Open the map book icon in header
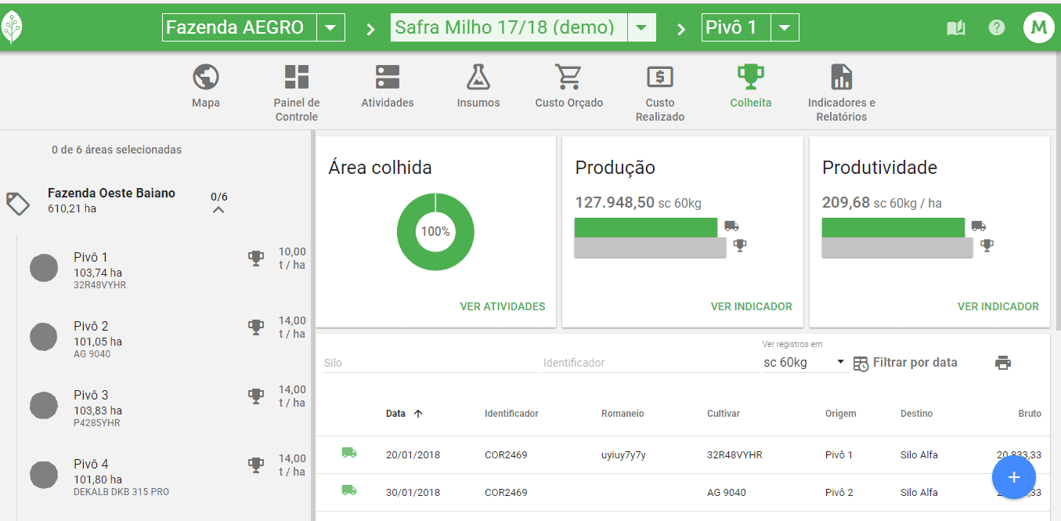The image size is (1061, 521). point(955,28)
